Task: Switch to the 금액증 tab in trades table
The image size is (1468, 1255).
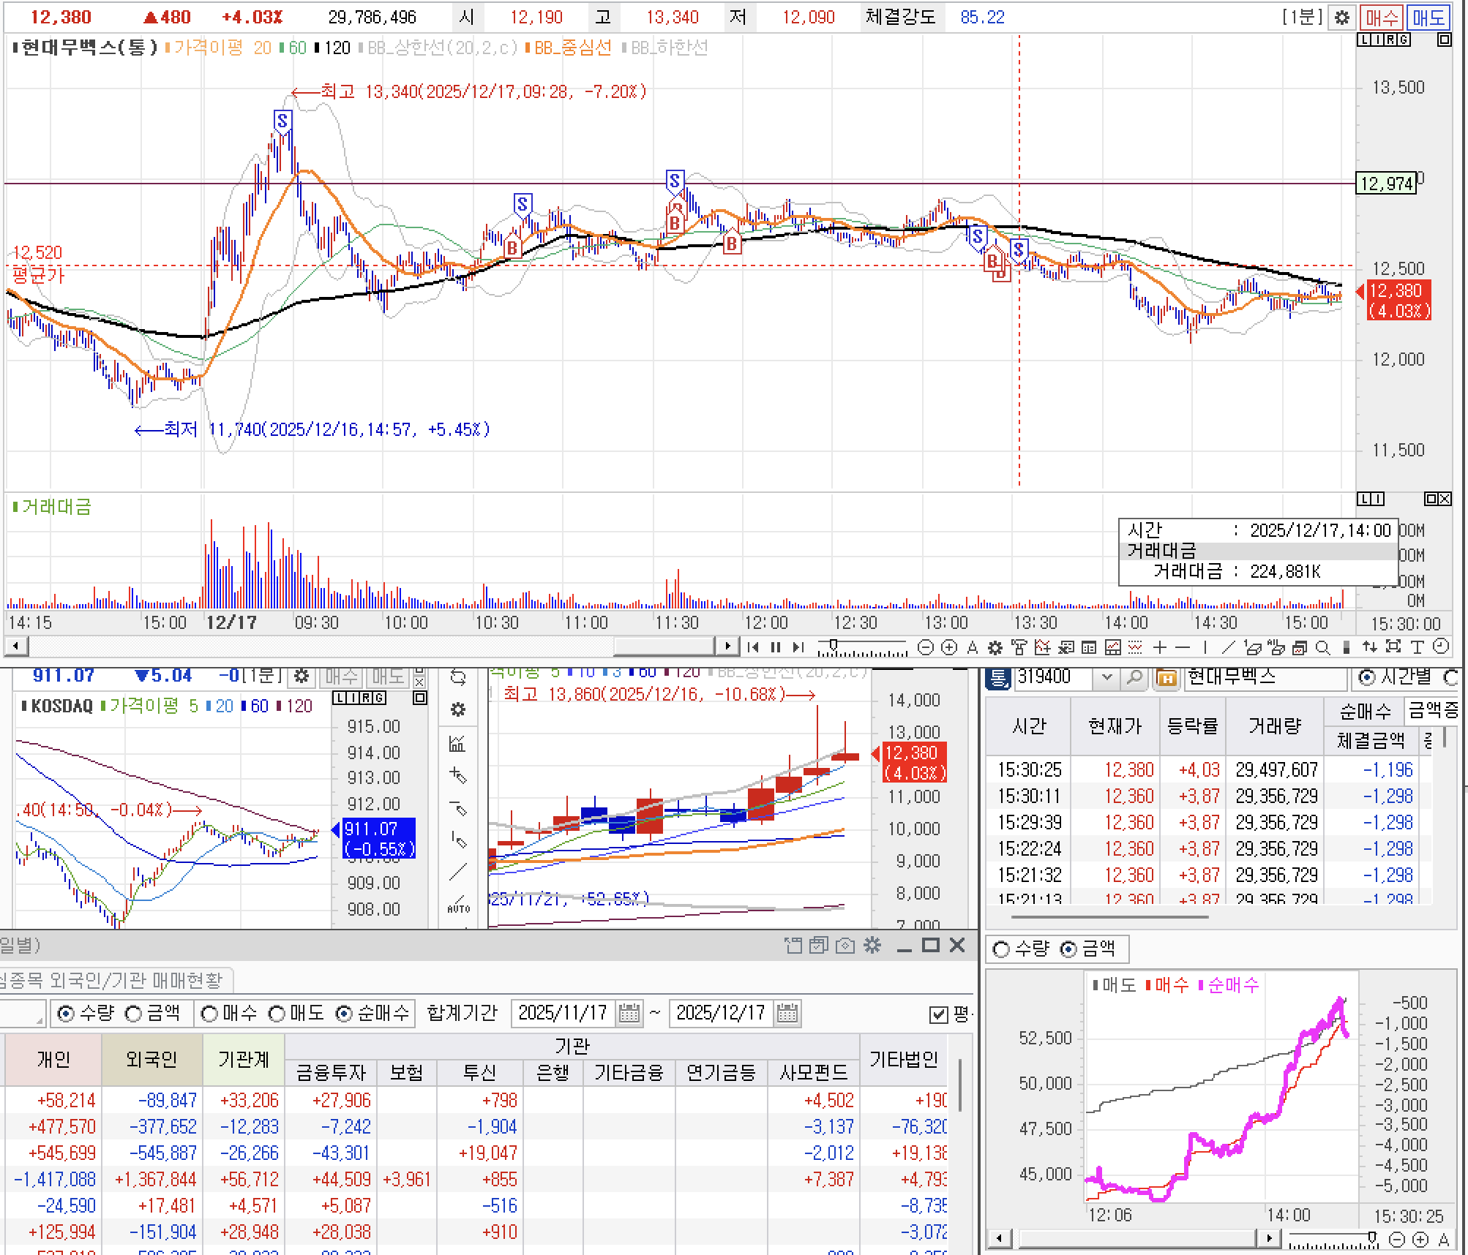Action: point(1431,711)
